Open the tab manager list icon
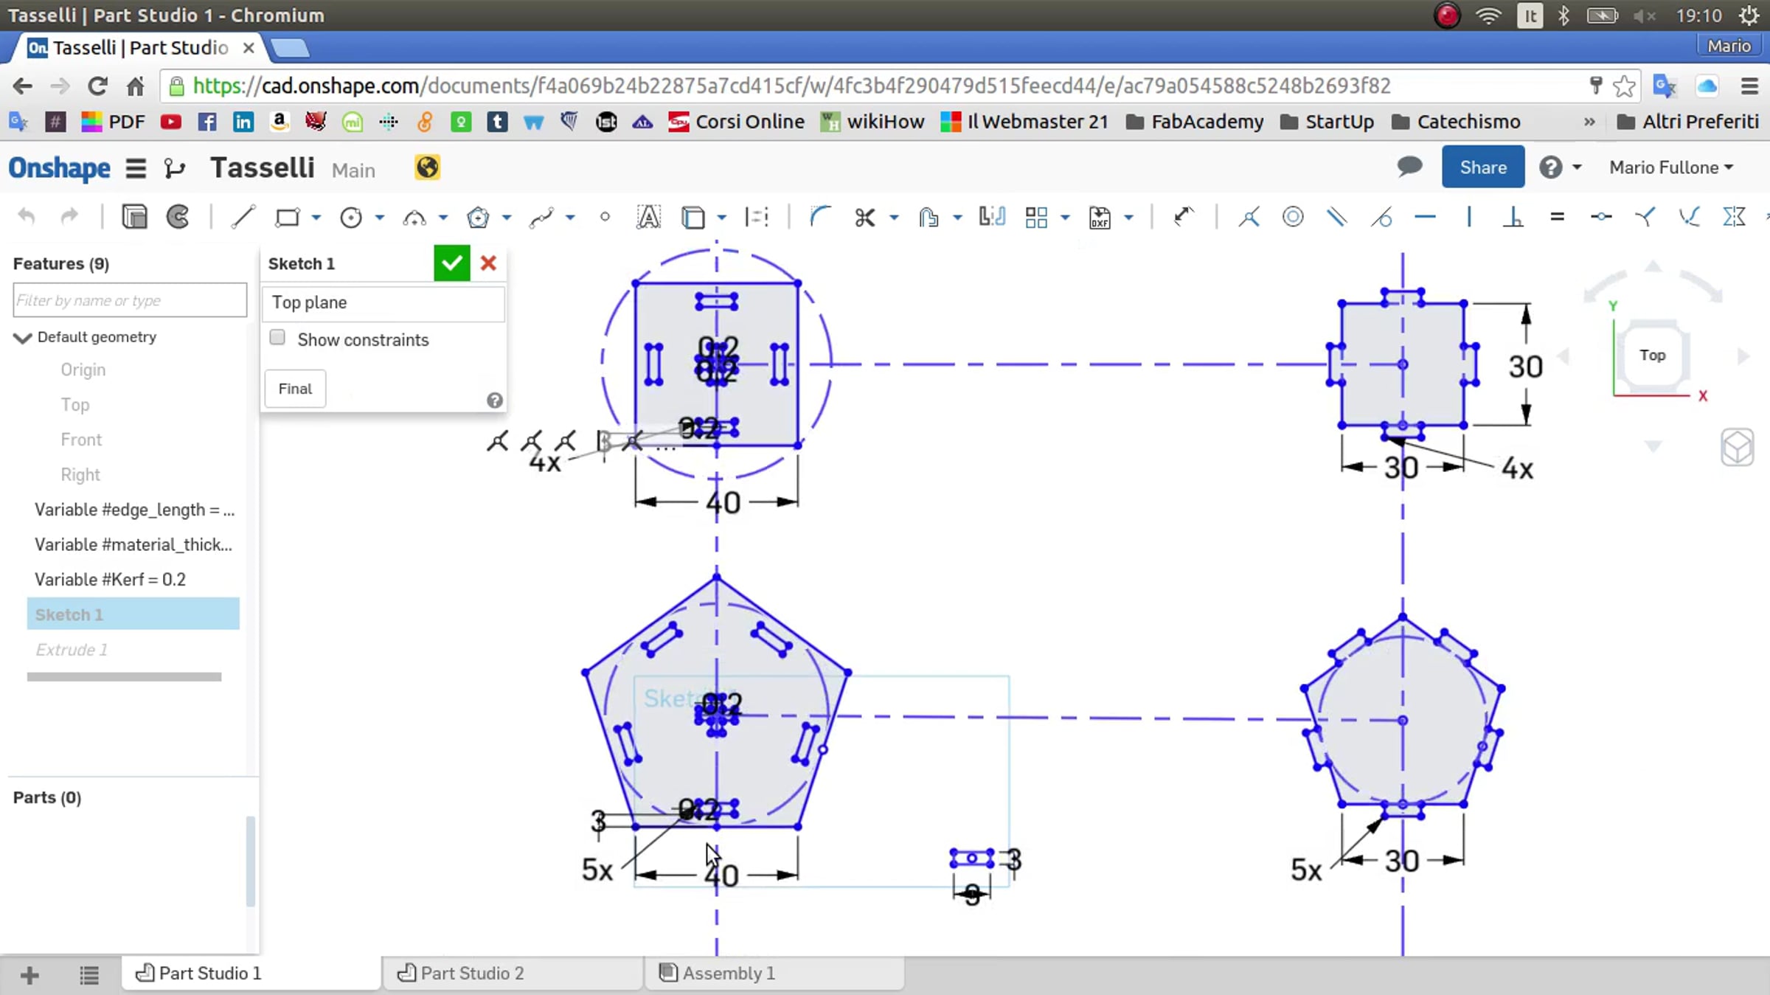1770x995 pixels. 89,975
